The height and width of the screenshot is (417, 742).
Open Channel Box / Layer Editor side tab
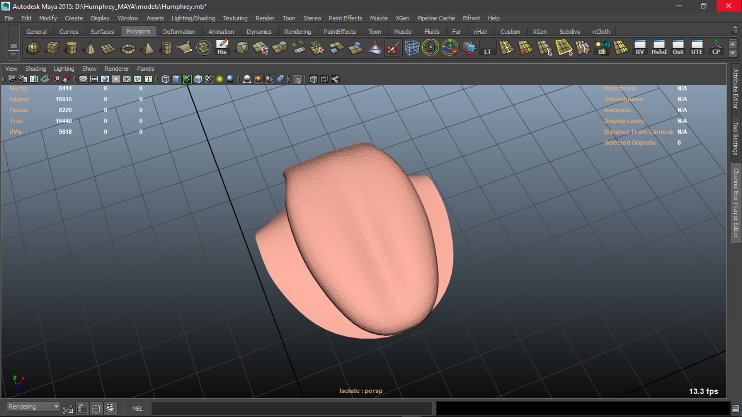point(735,203)
